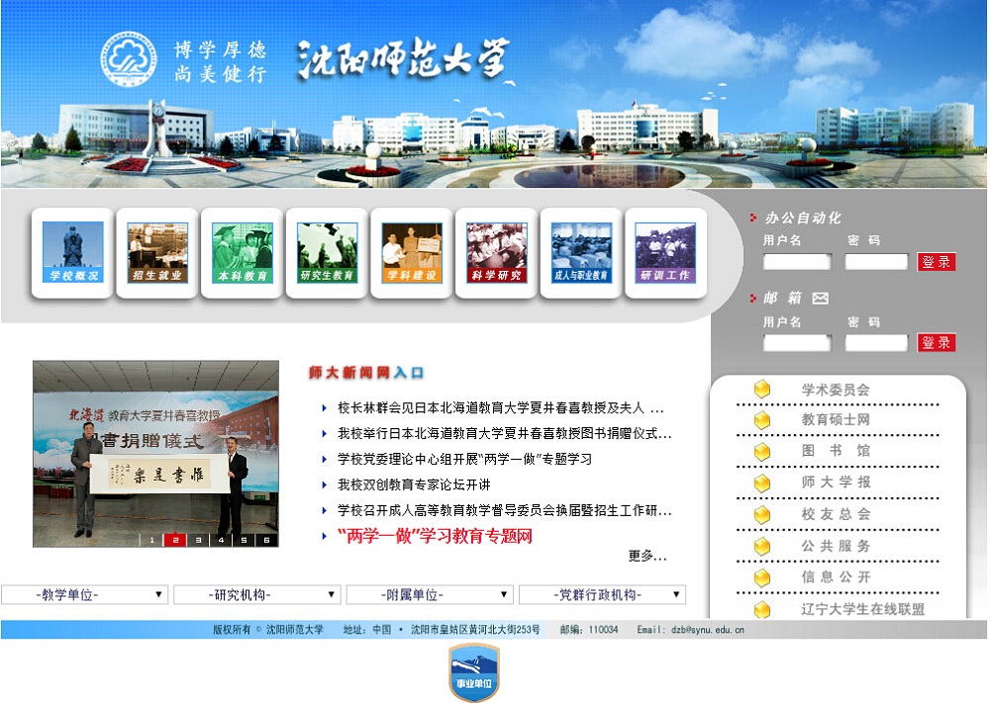Viewport: 990px width, 703px height.
Task: Expand the 教学单位 dropdown
Action: tap(84, 594)
